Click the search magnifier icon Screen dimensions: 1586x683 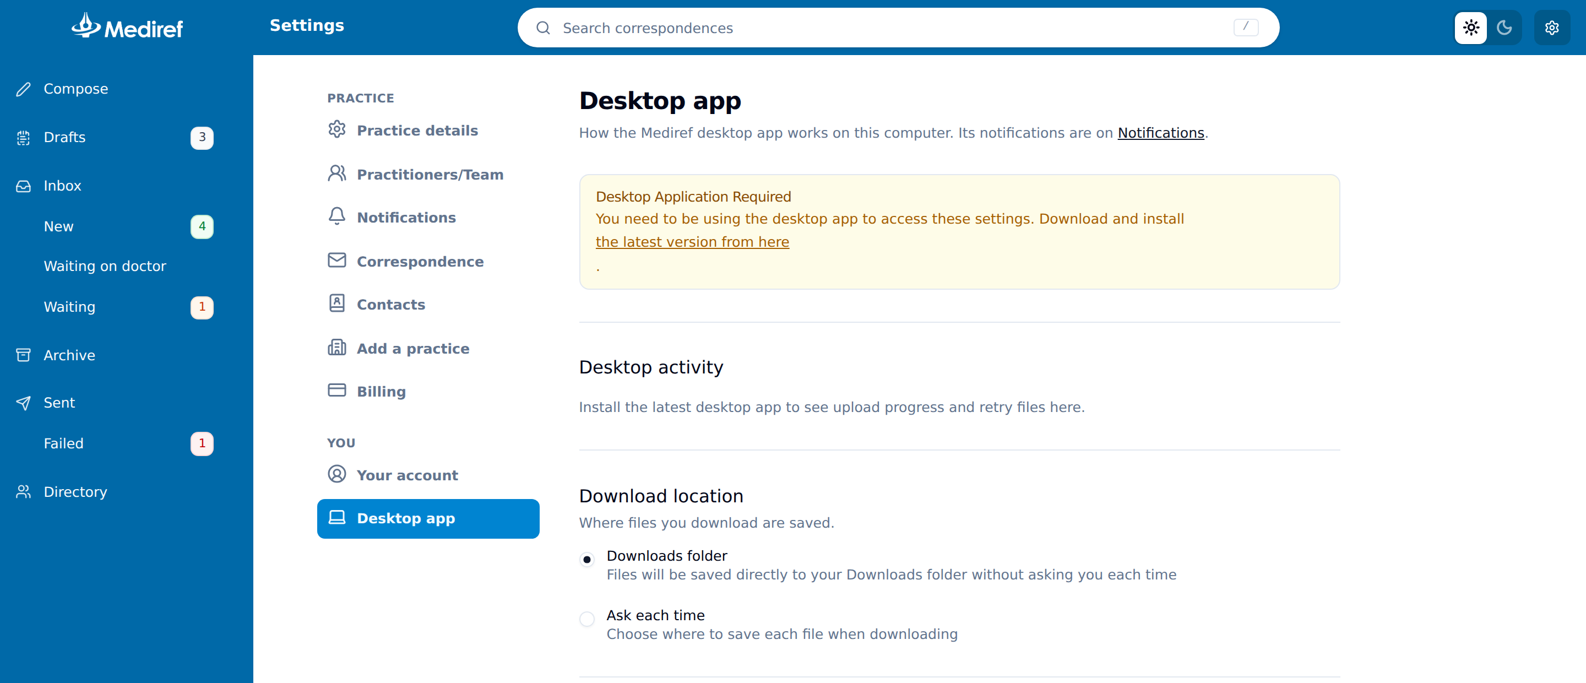pyautogui.click(x=542, y=28)
